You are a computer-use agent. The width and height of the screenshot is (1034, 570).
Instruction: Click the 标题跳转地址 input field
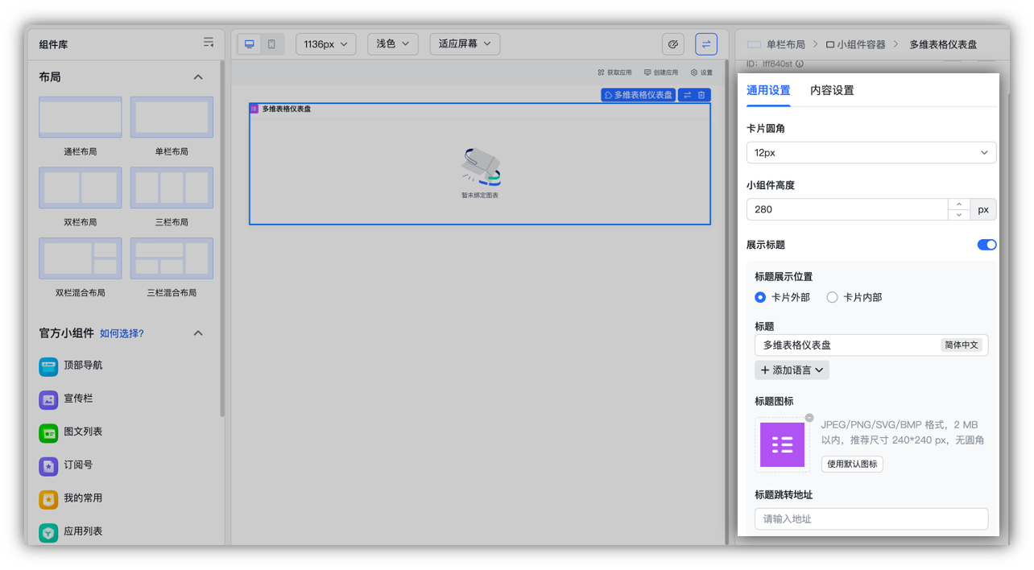pos(871,519)
